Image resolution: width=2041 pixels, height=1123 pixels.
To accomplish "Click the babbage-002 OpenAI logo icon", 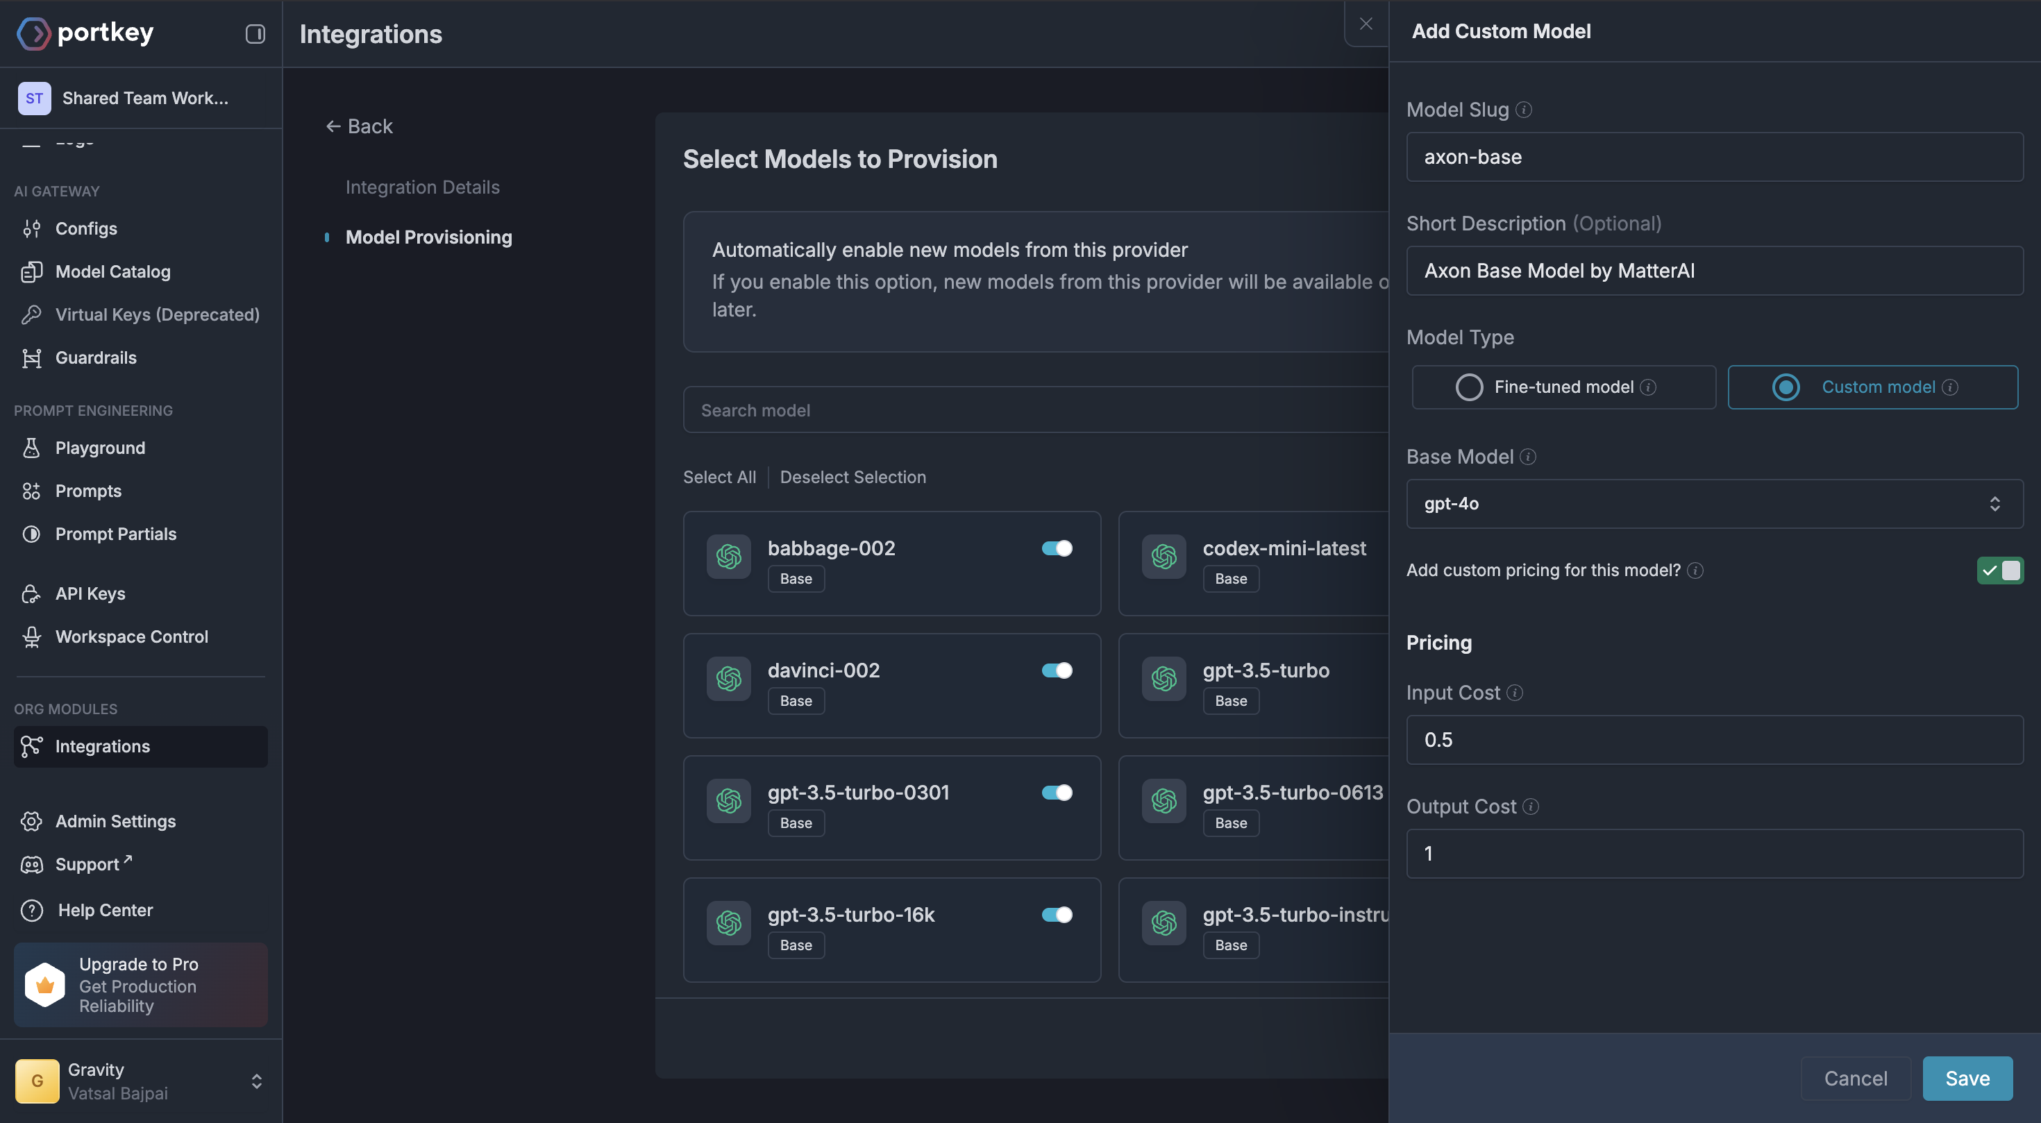I will tap(728, 557).
